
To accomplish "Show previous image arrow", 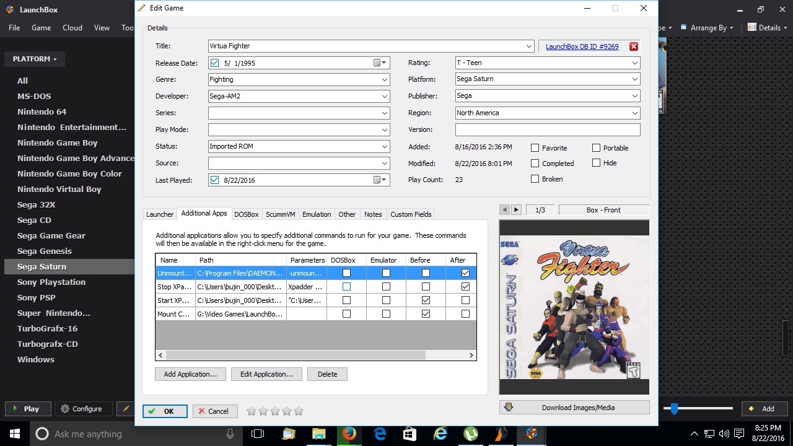I will 504,210.
